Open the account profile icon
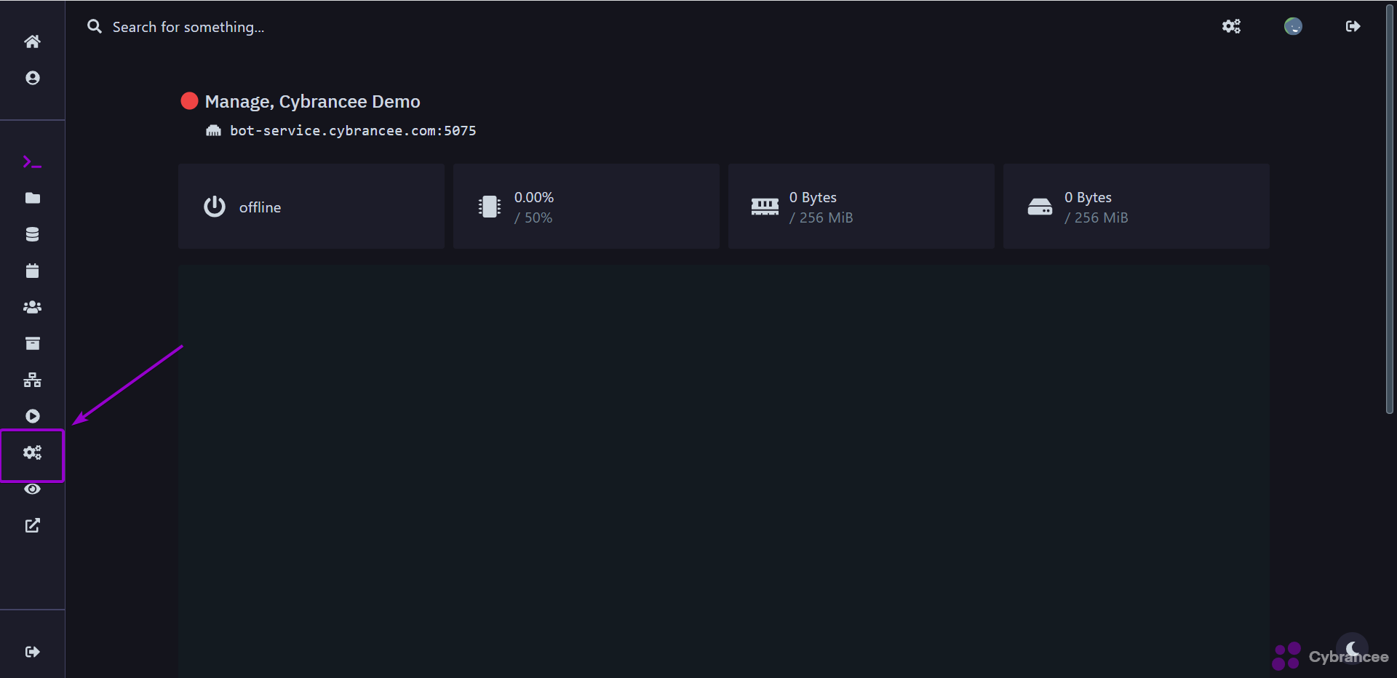The image size is (1397, 678). 32,78
